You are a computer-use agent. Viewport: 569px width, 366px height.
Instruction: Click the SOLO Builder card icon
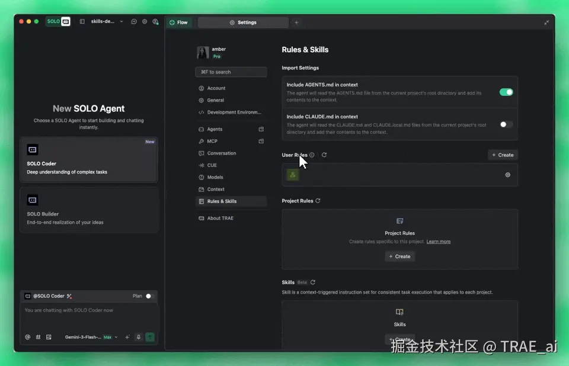pyautogui.click(x=32, y=200)
